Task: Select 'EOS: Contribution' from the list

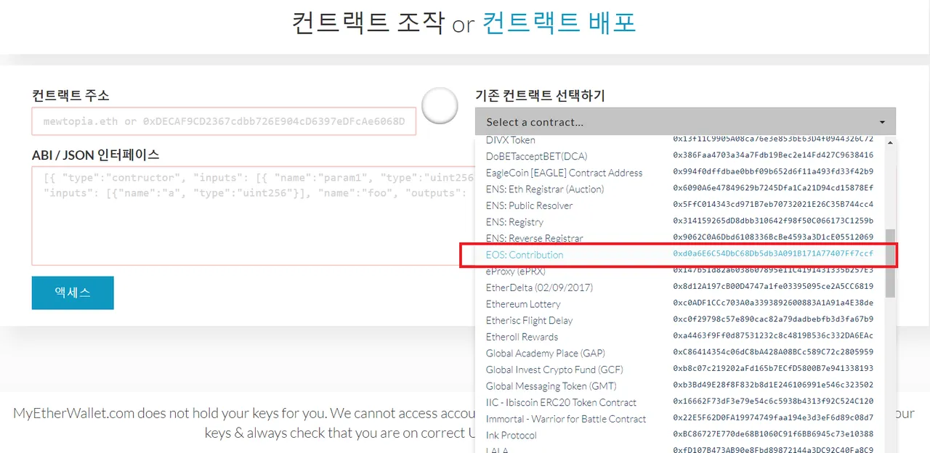Action: [x=679, y=255]
